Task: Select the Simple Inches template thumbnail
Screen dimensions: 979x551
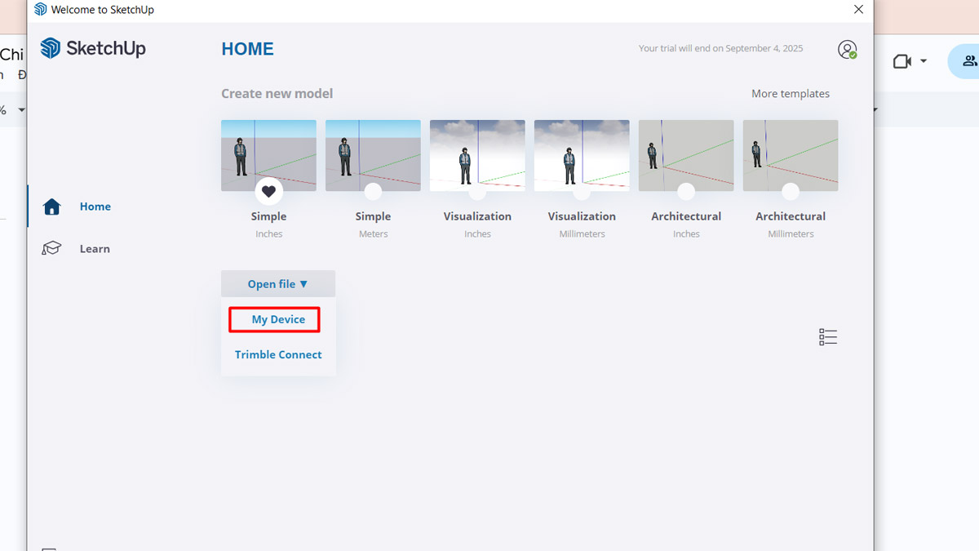Action: (268, 155)
